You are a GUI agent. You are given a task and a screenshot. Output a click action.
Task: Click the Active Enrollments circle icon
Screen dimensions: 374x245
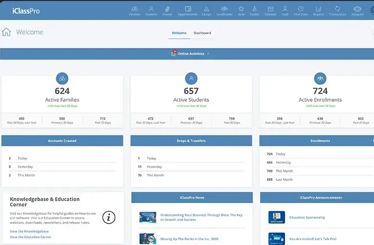click(320, 78)
